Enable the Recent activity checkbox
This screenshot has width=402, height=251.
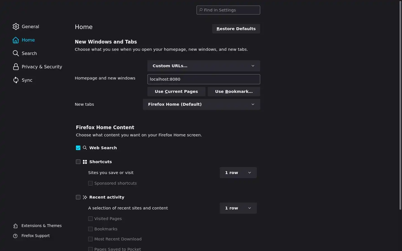78,197
